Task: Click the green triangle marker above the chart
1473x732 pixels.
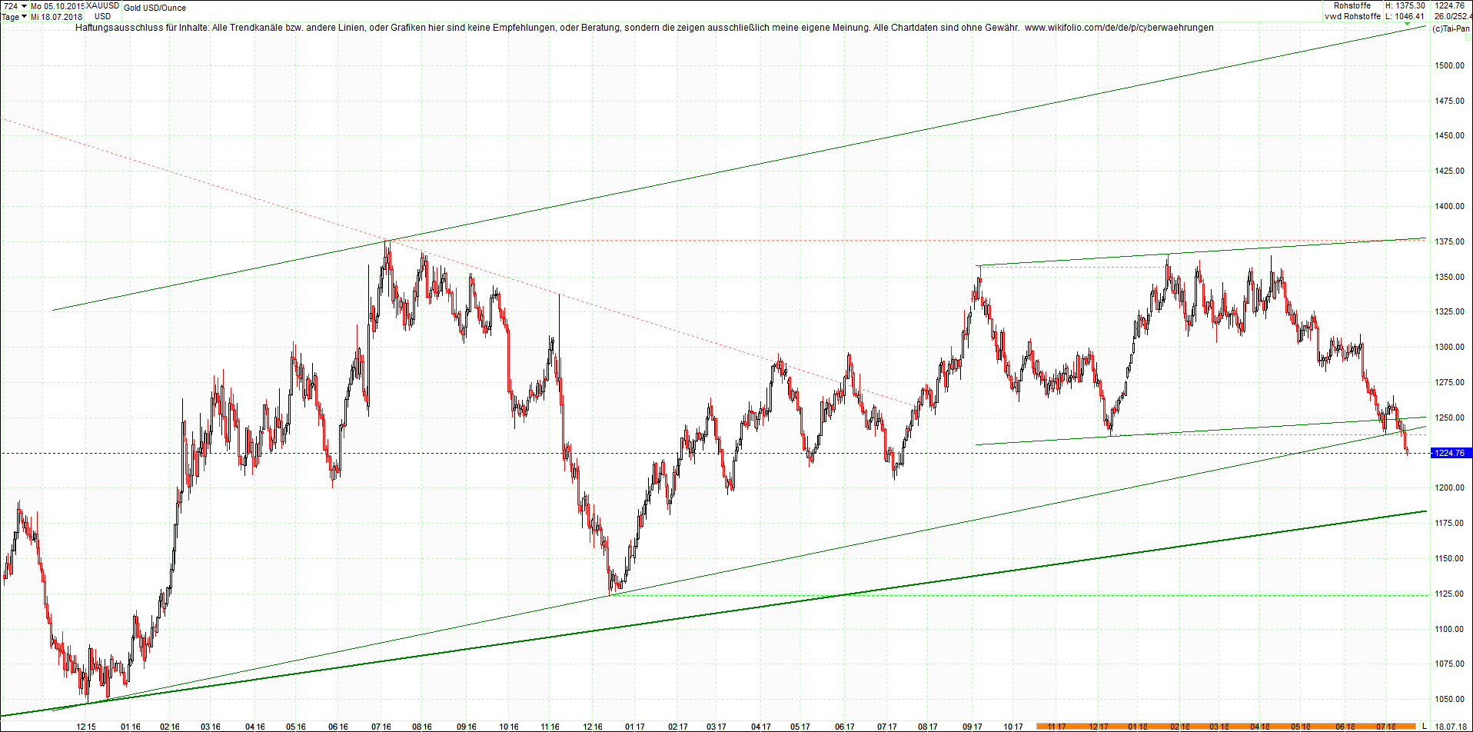Action: pos(1408,23)
